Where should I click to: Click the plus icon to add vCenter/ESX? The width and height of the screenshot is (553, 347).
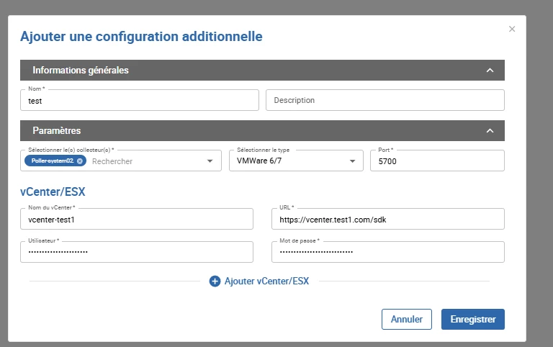pyautogui.click(x=215, y=281)
